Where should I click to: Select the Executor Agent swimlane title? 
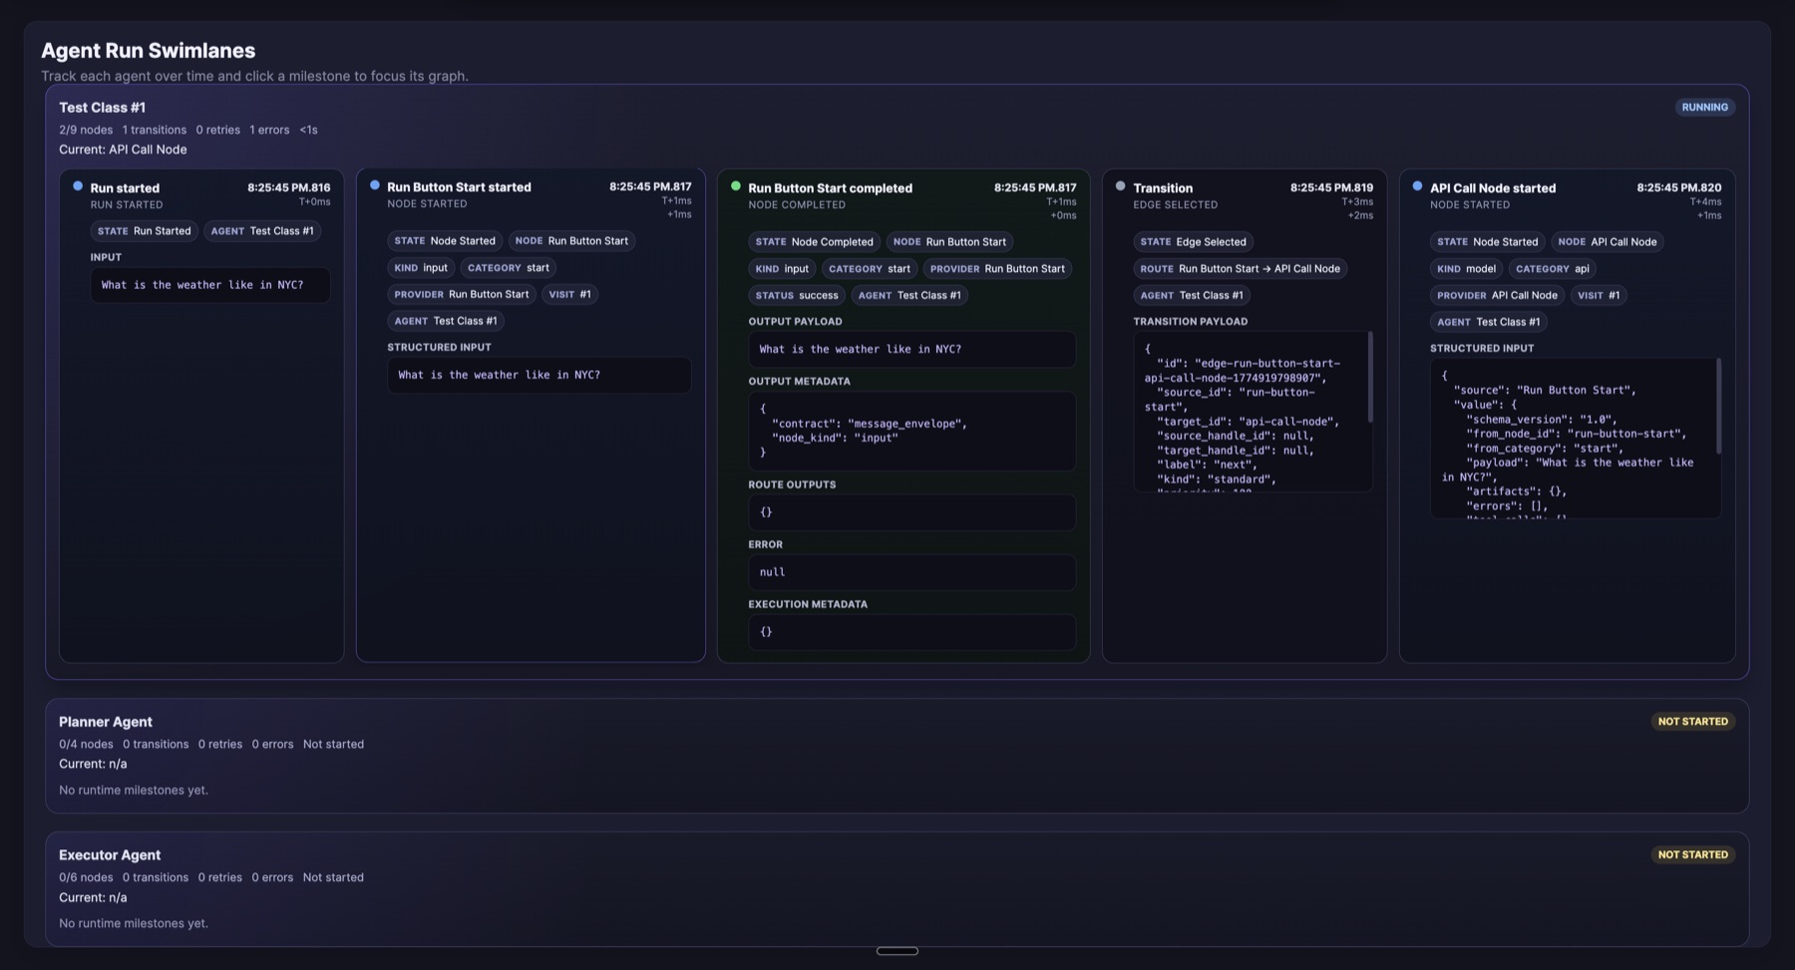pyautogui.click(x=110, y=854)
